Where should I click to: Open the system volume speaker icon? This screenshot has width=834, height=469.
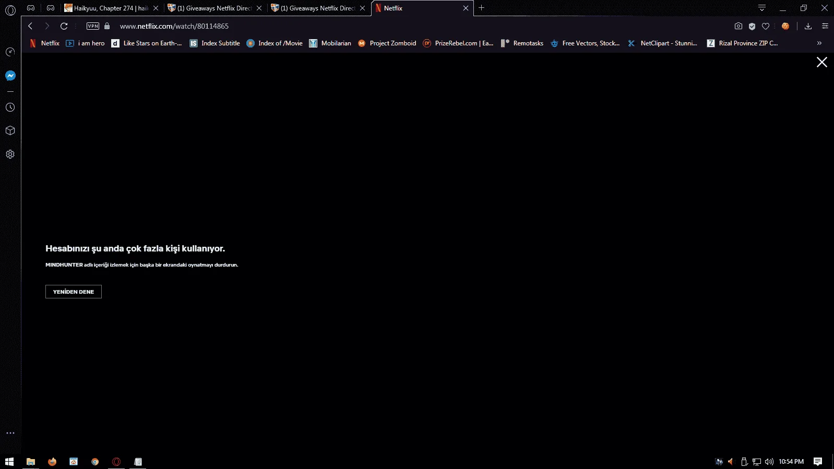[x=769, y=462]
